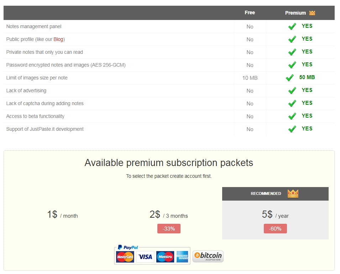The height and width of the screenshot is (274, 340).
Task: Click green checkmark for Lack of advertising
Action: click(x=292, y=91)
